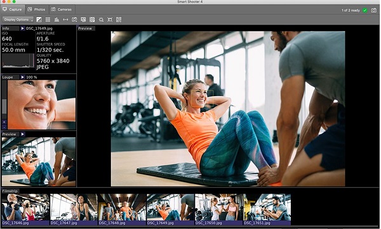Click the aperture value f/1.6
Screen dimensions: 381x229
click(43, 39)
